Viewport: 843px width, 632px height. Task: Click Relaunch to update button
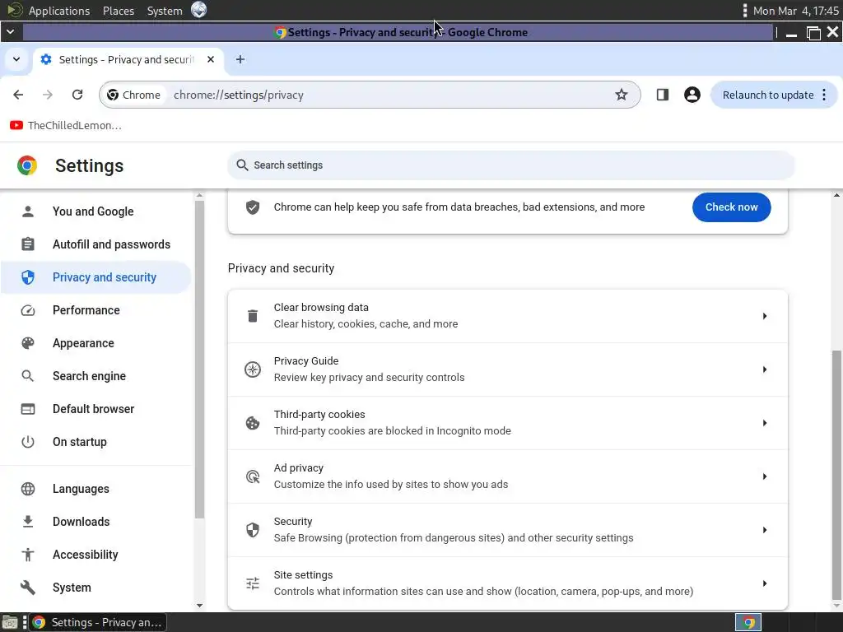(x=768, y=95)
